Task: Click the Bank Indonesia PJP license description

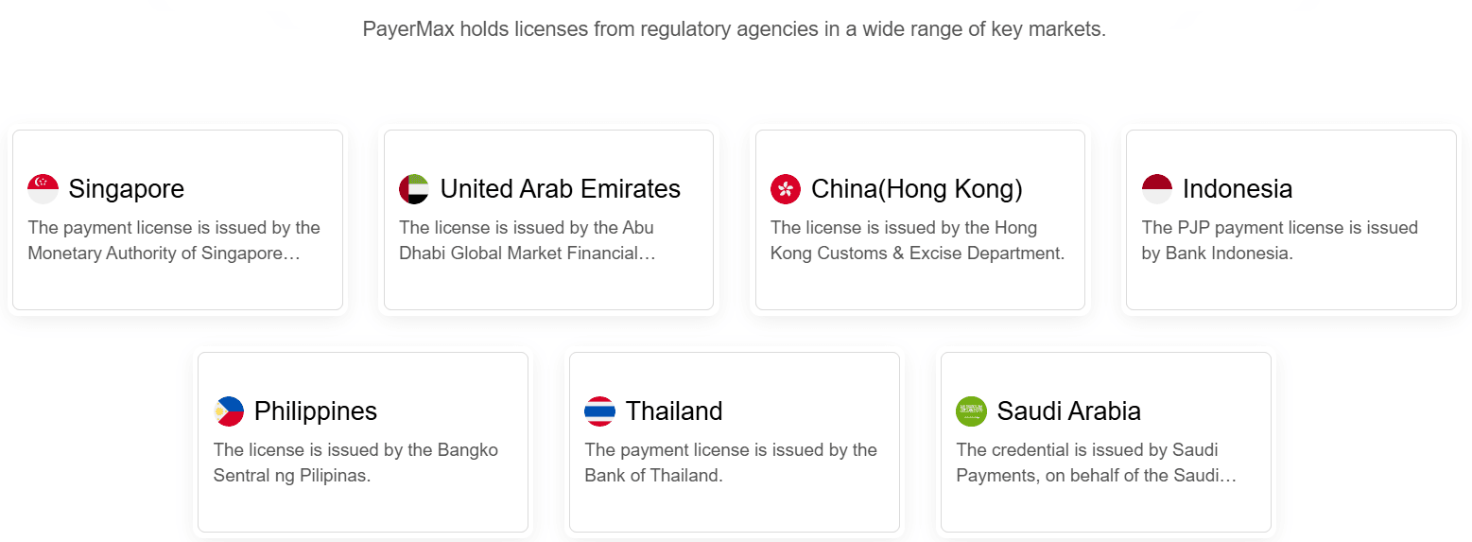Action: [x=1280, y=240]
